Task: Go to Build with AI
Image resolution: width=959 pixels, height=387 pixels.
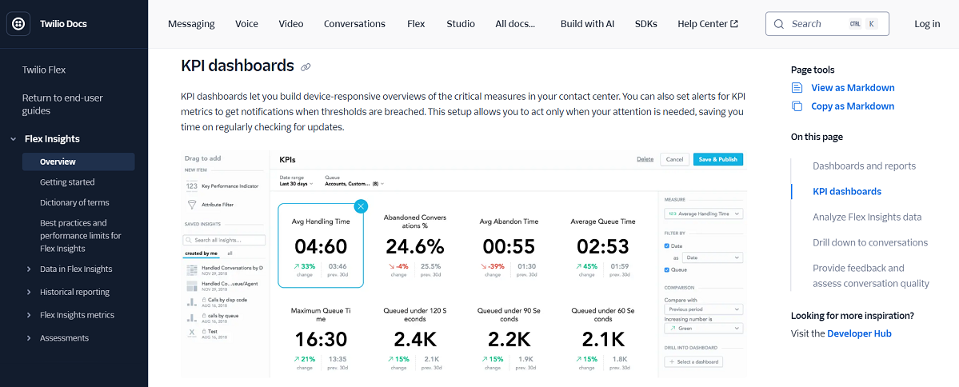Action: (x=587, y=24)
